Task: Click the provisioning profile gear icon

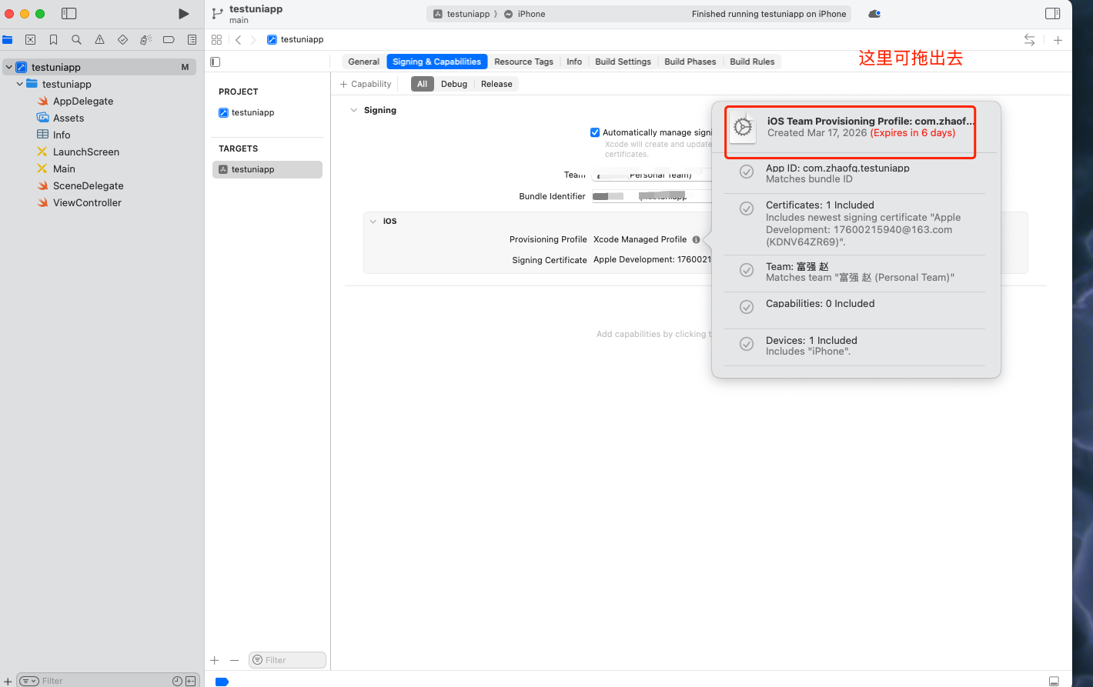Action: pyautogui.click(x=743, y=127)
